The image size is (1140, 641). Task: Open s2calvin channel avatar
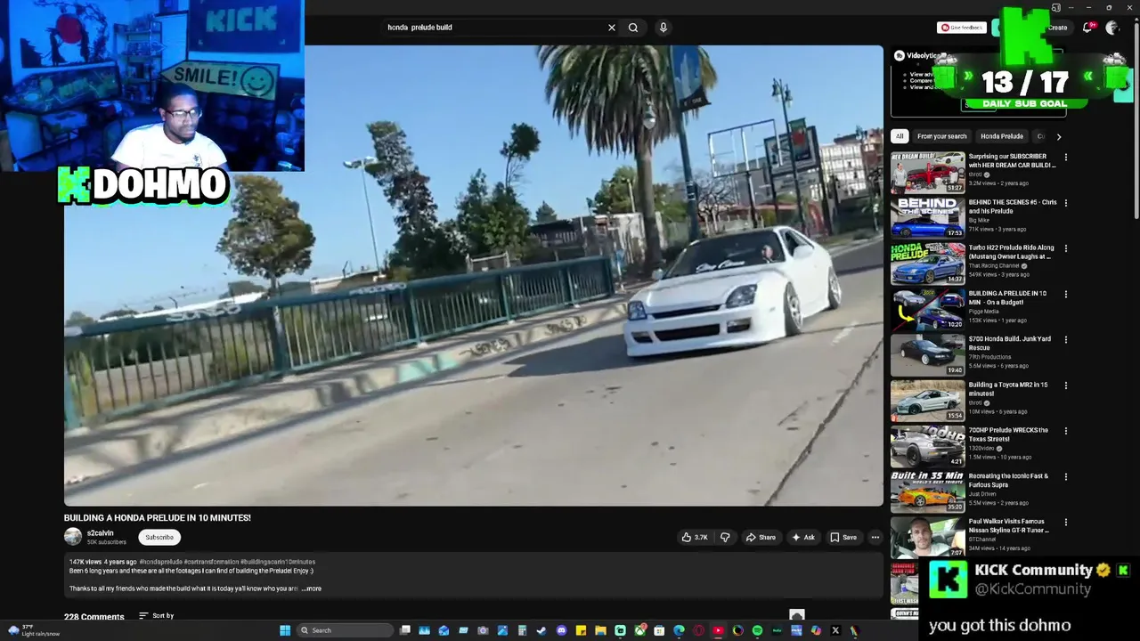pyautogui.click(x=73, y=537)
